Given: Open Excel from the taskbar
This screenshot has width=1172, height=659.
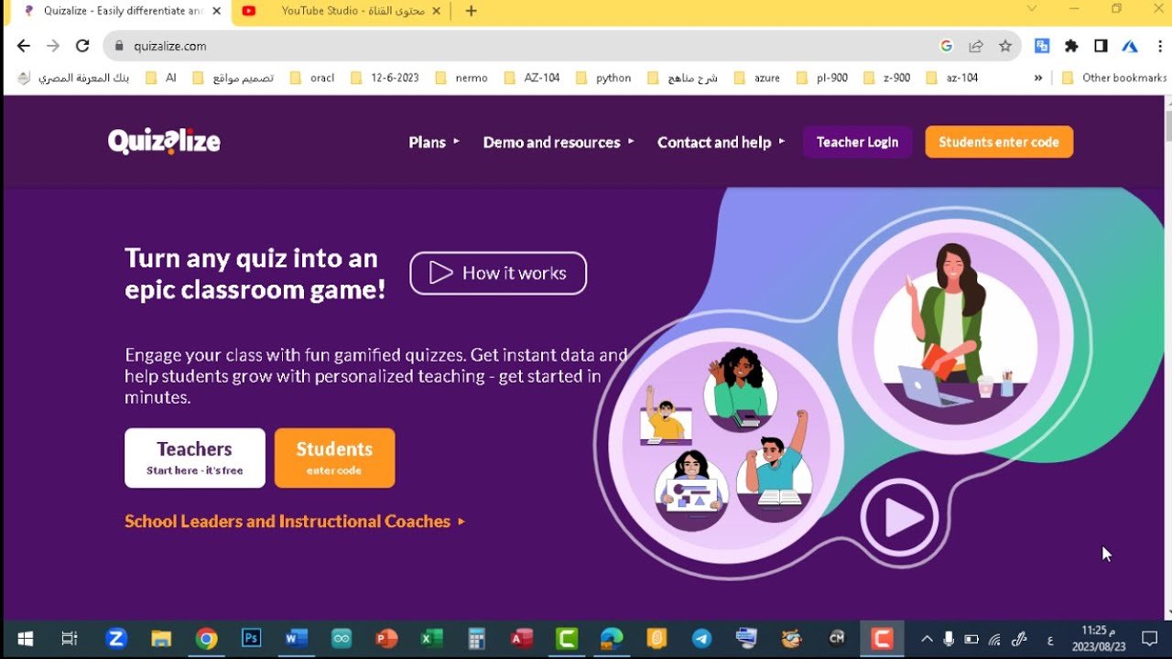Looking at the screenshot, I should pyautogui.click(x=431, y=639).
